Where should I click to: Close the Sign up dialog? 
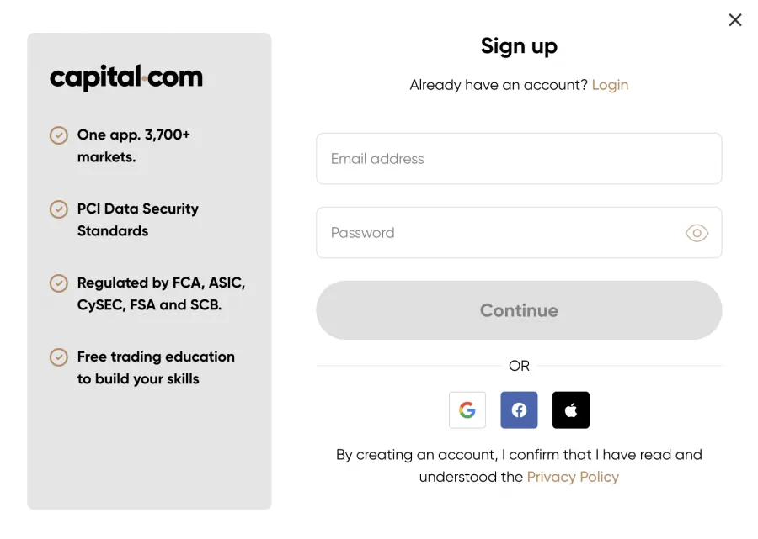click(735, 20)
